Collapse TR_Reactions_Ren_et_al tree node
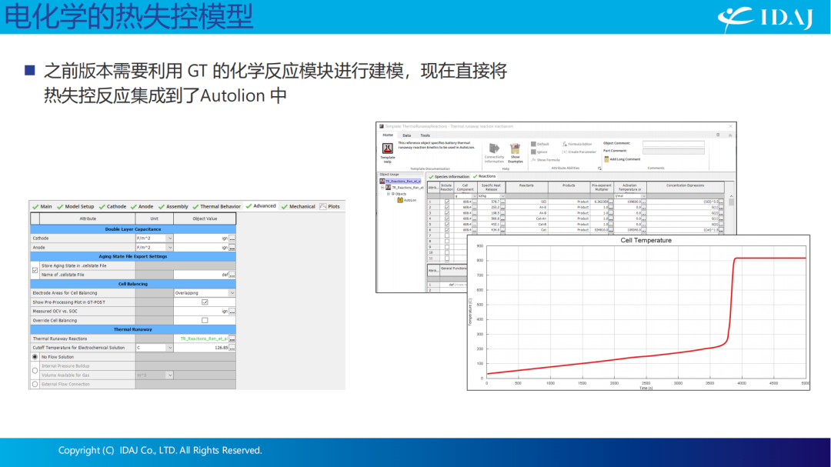 (382, 188)
